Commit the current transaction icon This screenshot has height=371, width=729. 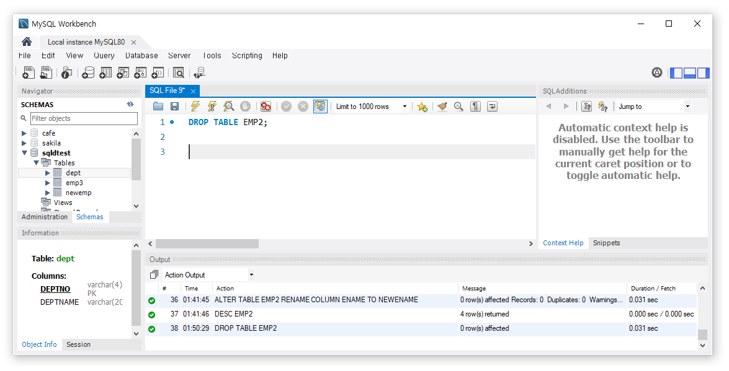coord(287,107)
